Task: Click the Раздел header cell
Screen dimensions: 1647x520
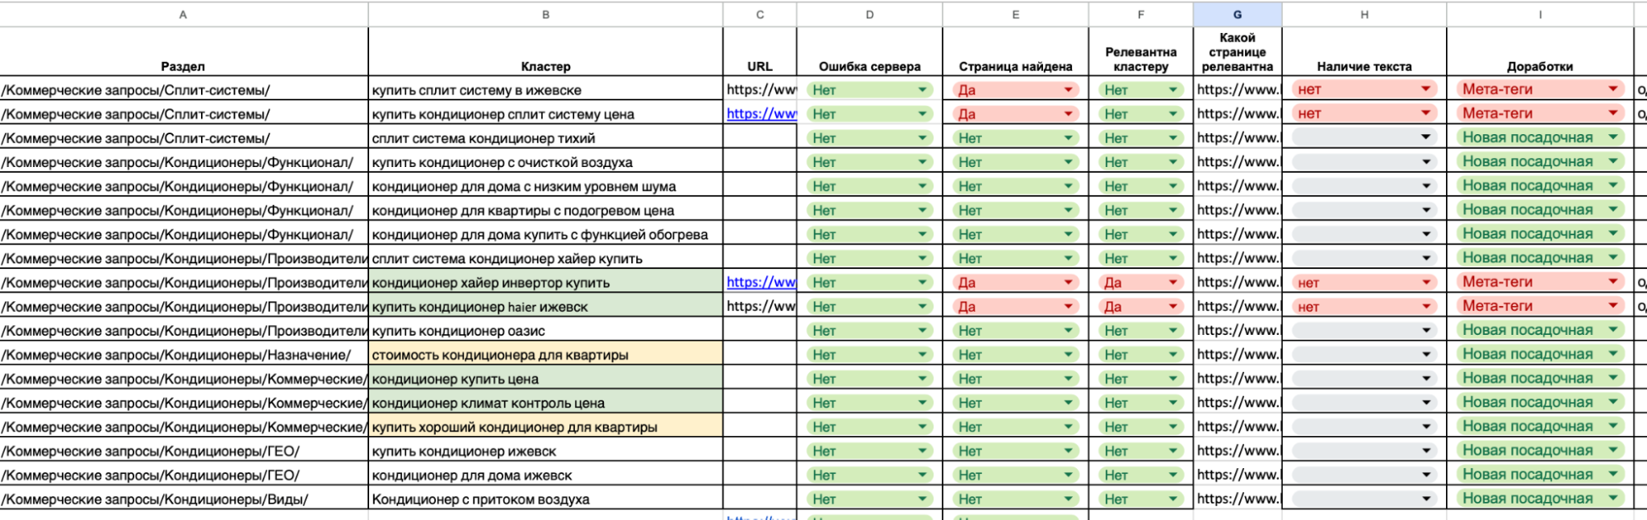Action: 183,52
